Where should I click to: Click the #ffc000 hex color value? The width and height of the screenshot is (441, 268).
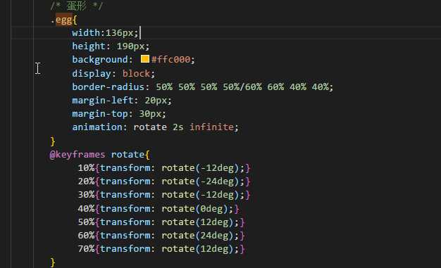(170, 60)
